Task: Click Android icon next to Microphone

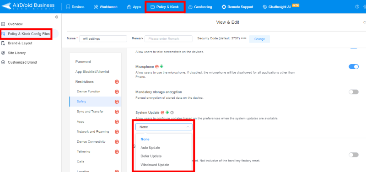Action: tap(161, 67)
